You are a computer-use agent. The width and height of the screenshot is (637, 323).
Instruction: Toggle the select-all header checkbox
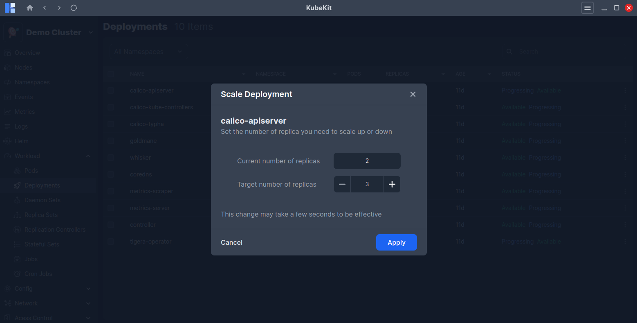[x=111, y=74]
